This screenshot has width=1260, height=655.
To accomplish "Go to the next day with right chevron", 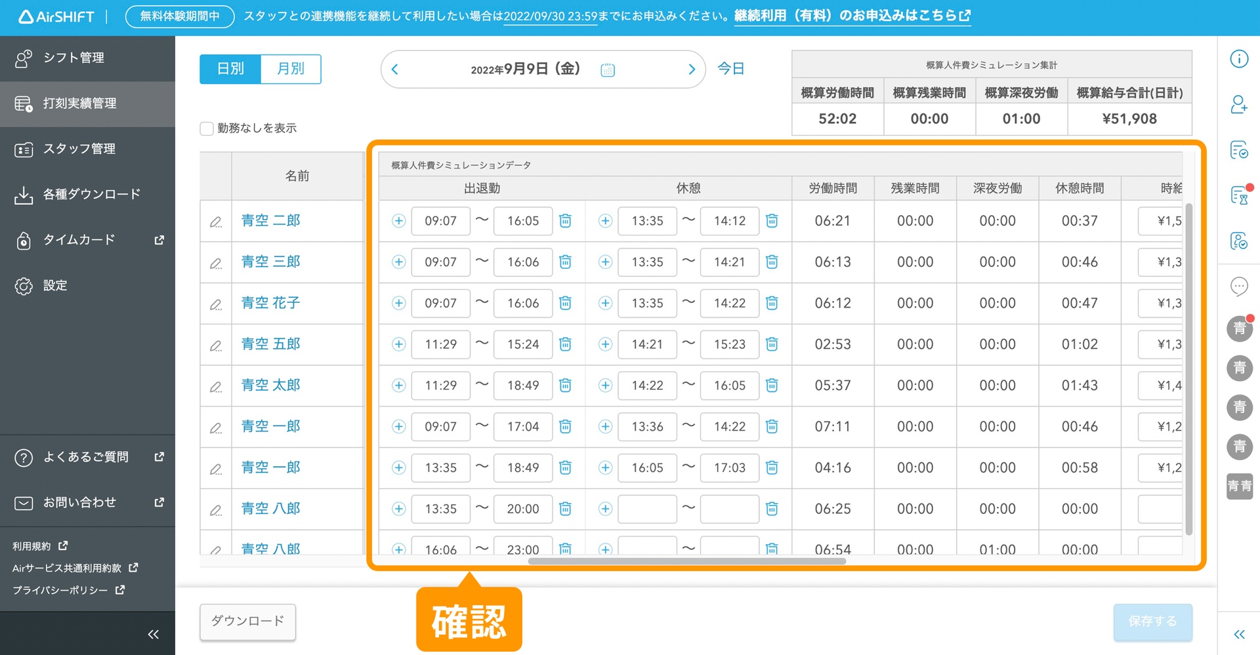I will point(691,69).
